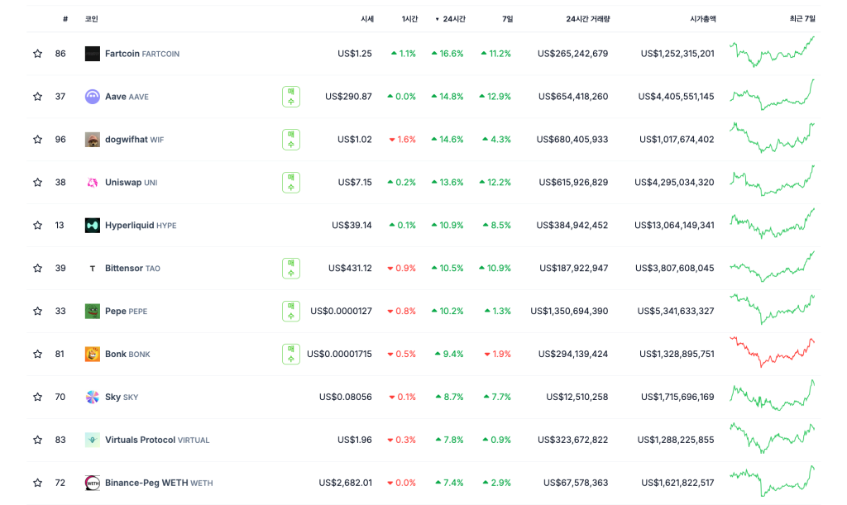Open the Bittensor TAO name link
The image size is (847, 505).
(x=132, y=268)
